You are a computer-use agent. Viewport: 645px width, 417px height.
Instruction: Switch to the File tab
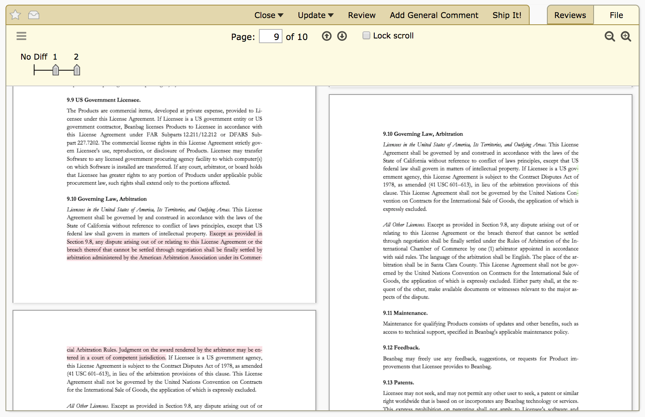pos(616,15)
